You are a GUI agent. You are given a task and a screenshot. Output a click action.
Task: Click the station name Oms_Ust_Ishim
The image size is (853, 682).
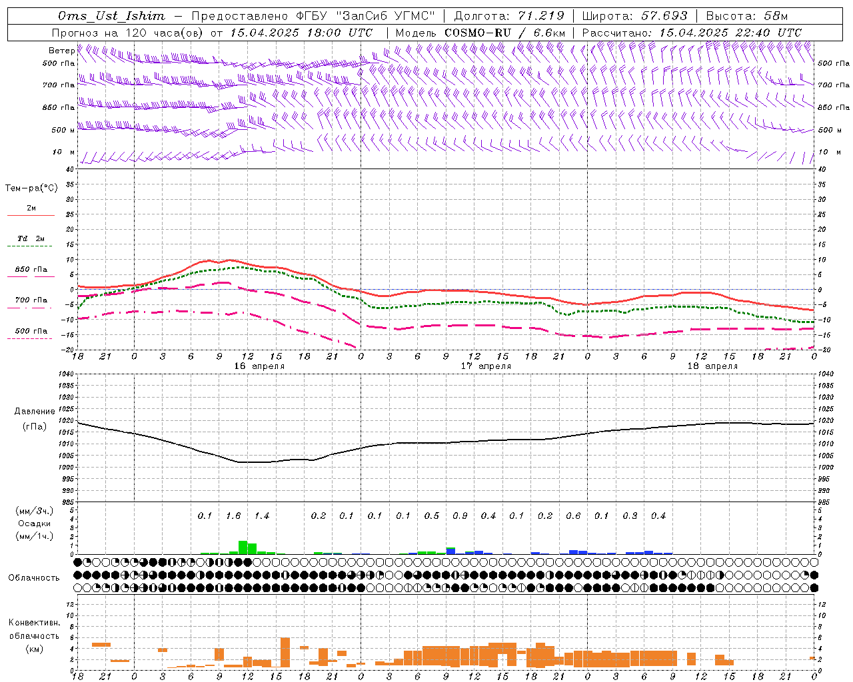[x=111, y=16]
